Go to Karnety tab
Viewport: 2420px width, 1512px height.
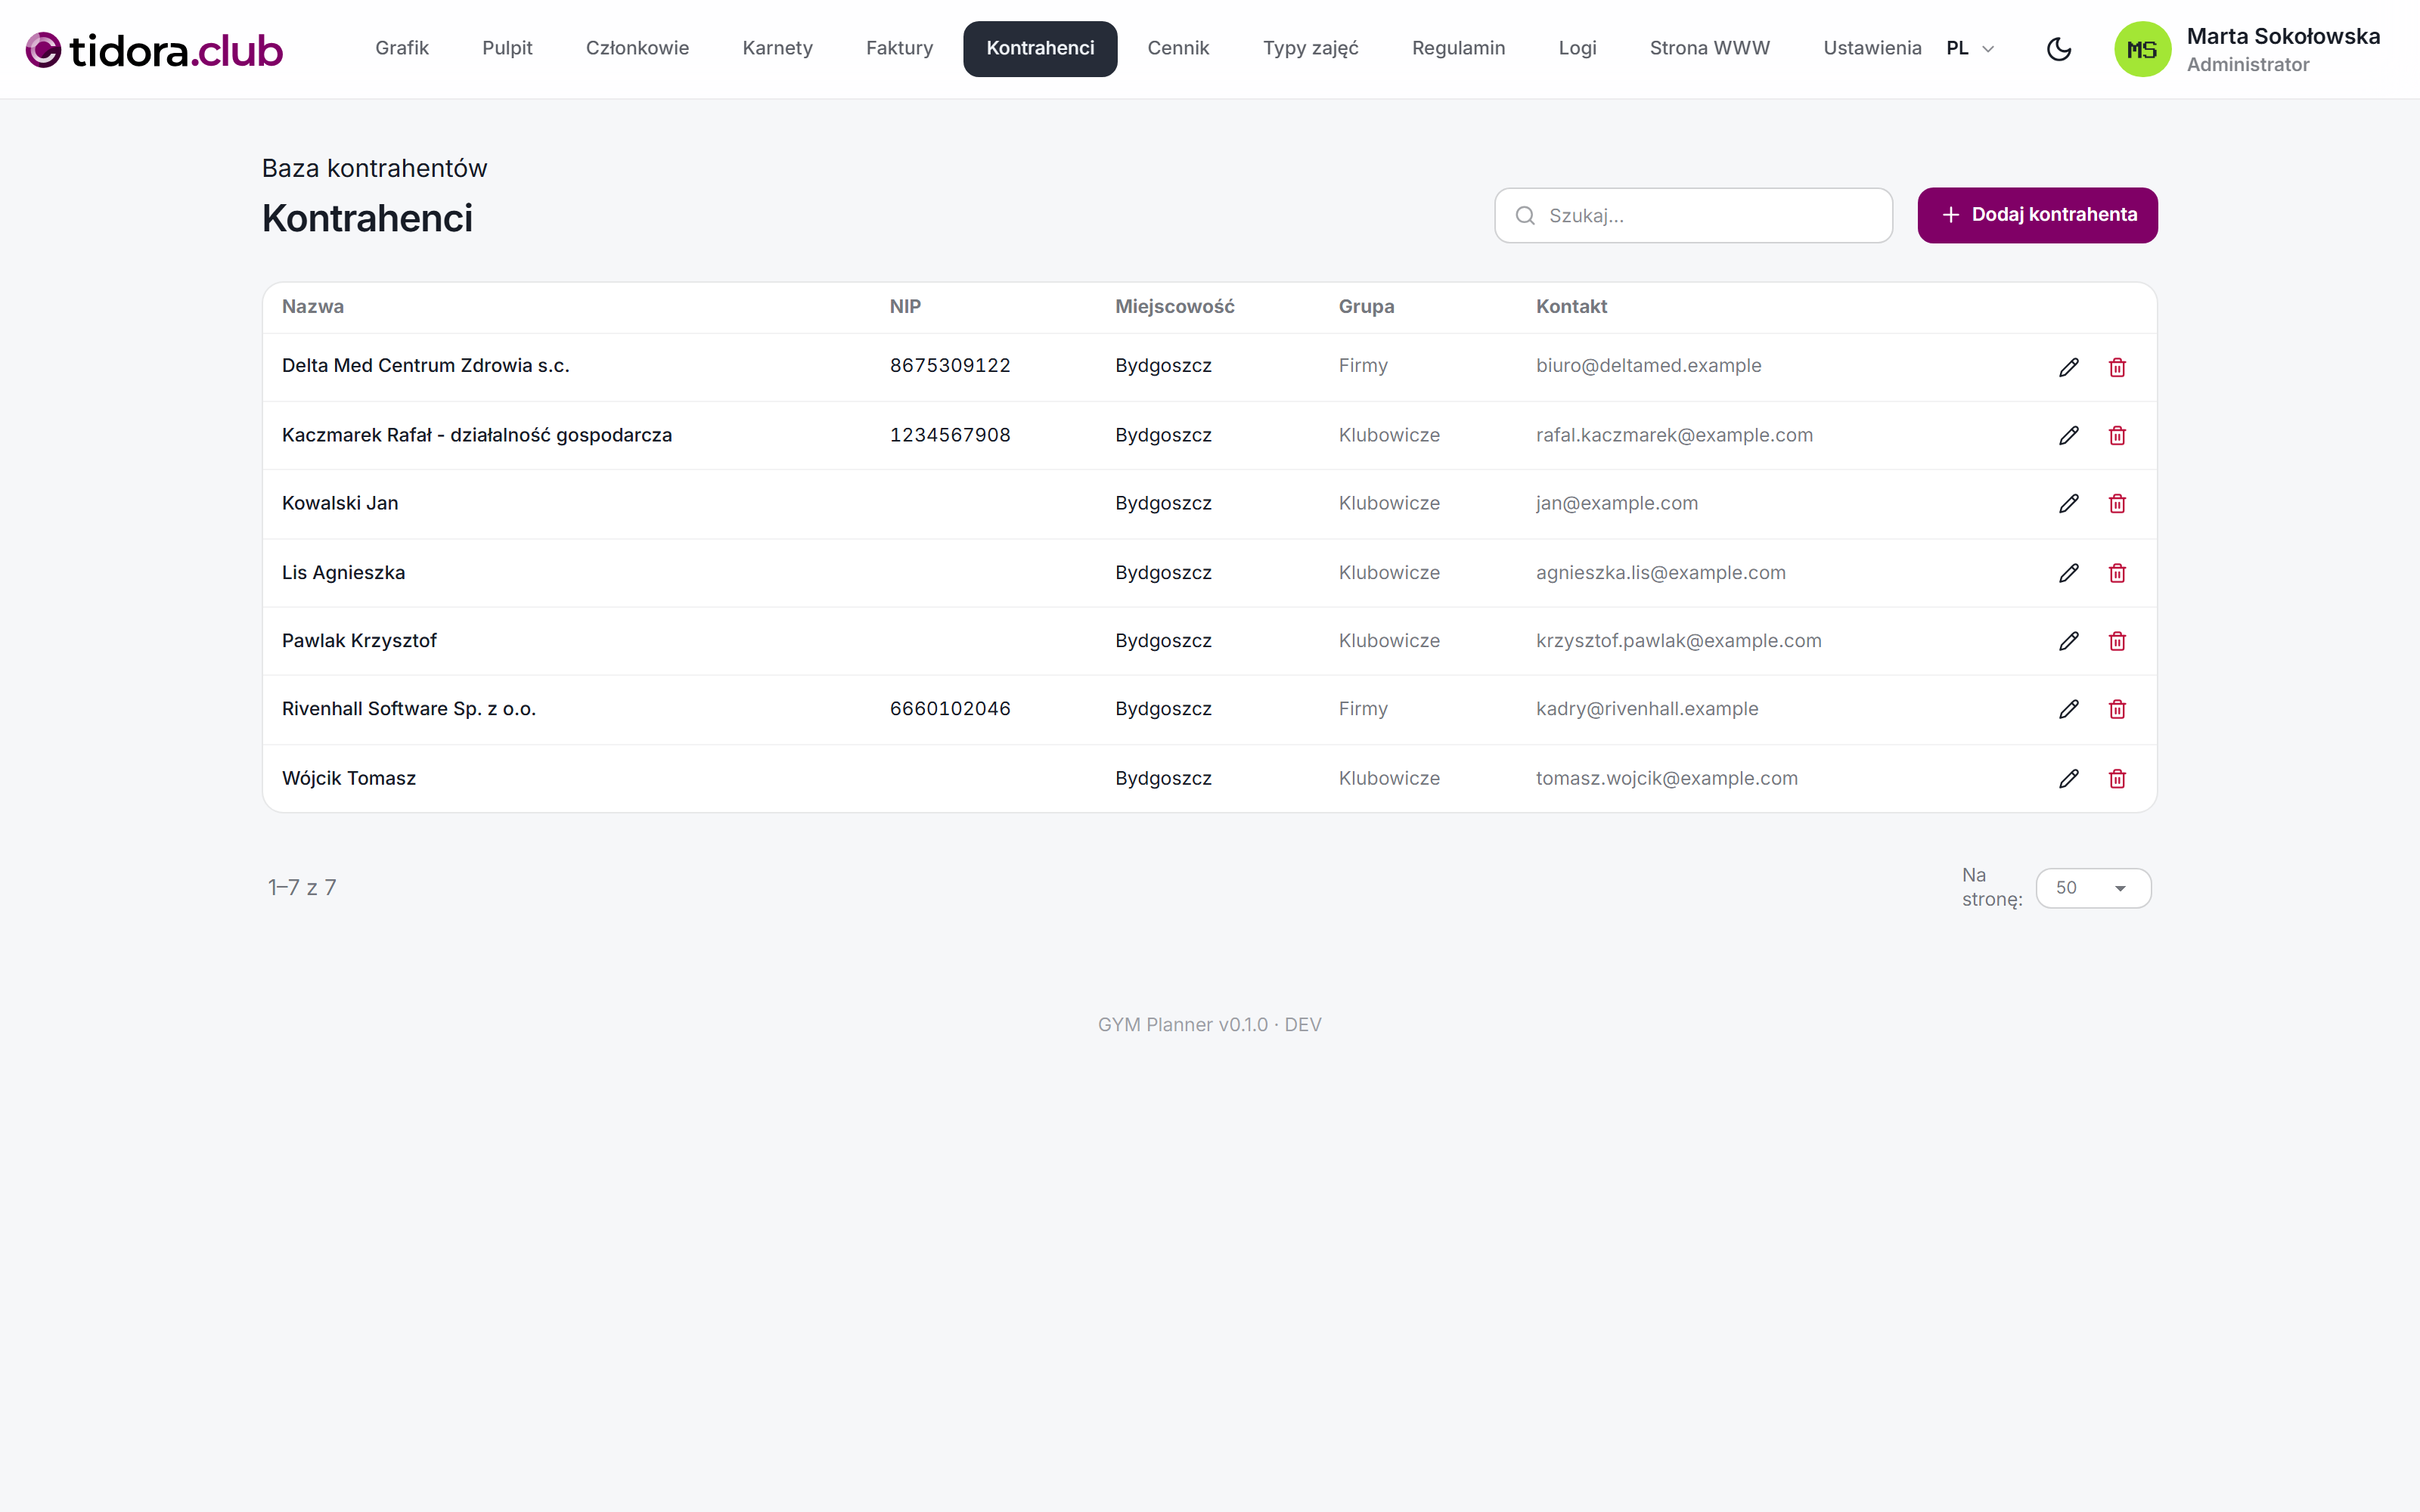[777, 48]
